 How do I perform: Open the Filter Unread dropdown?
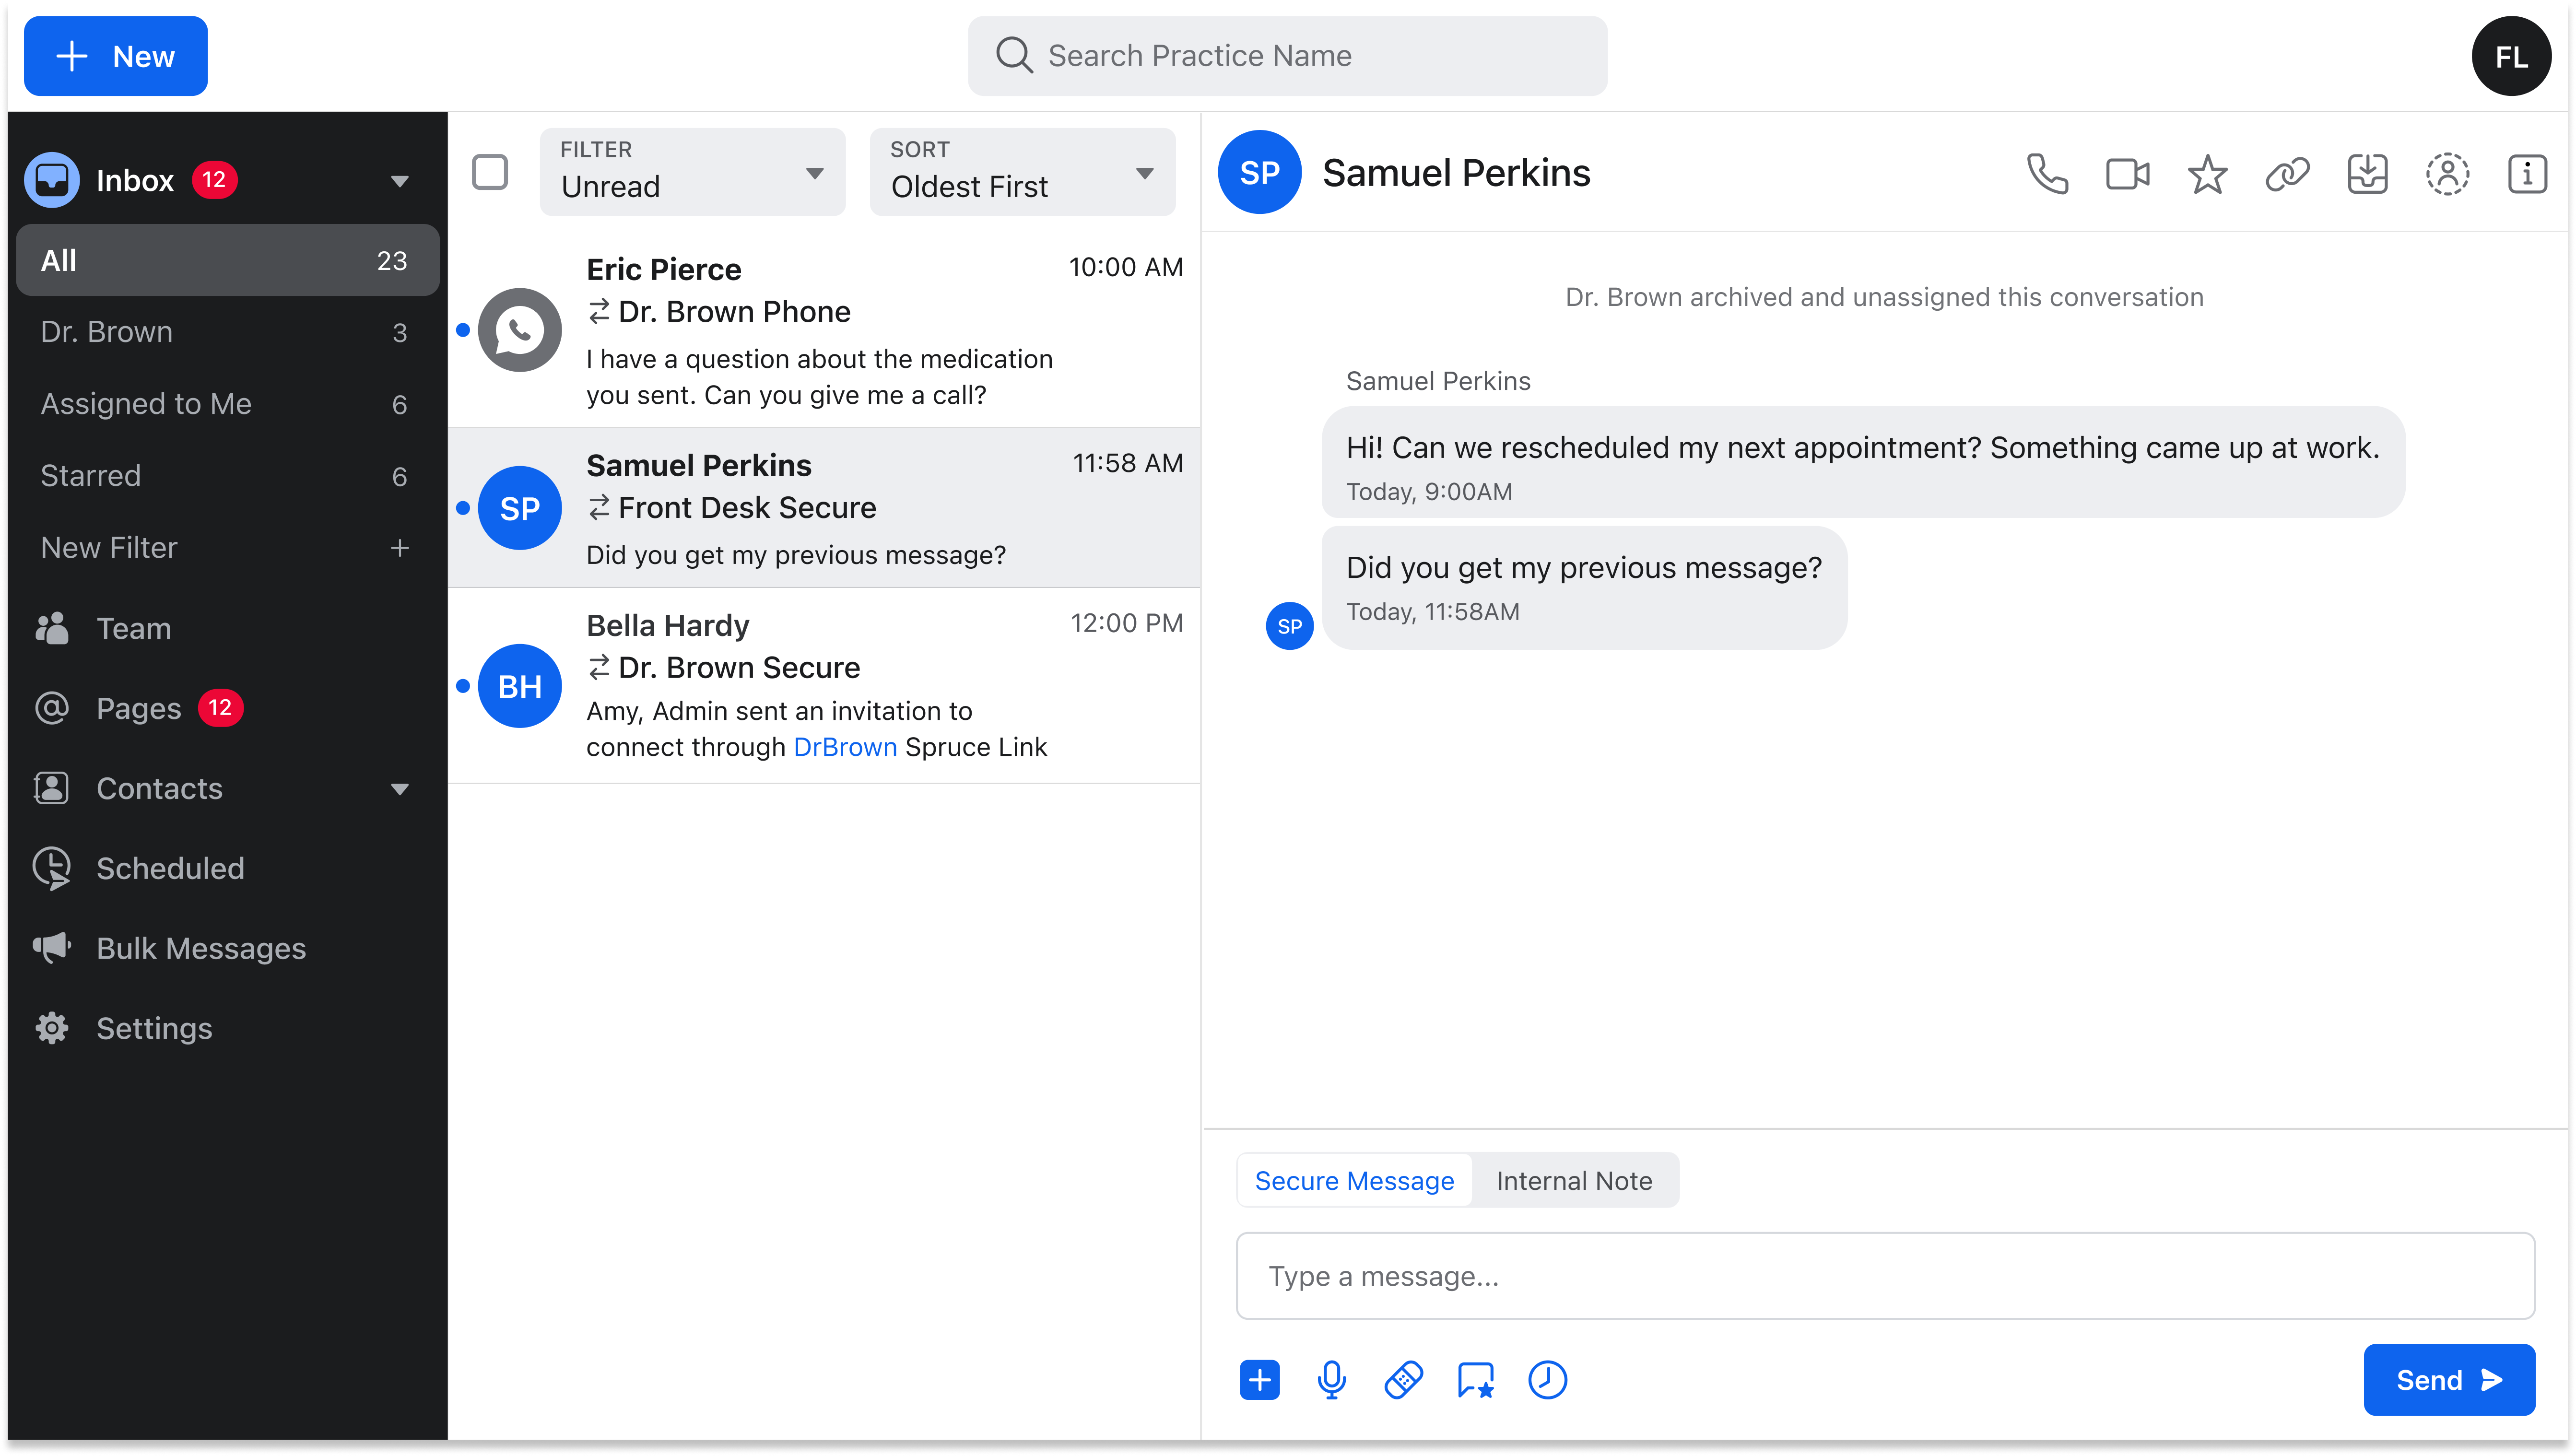(x=692, y=171)
